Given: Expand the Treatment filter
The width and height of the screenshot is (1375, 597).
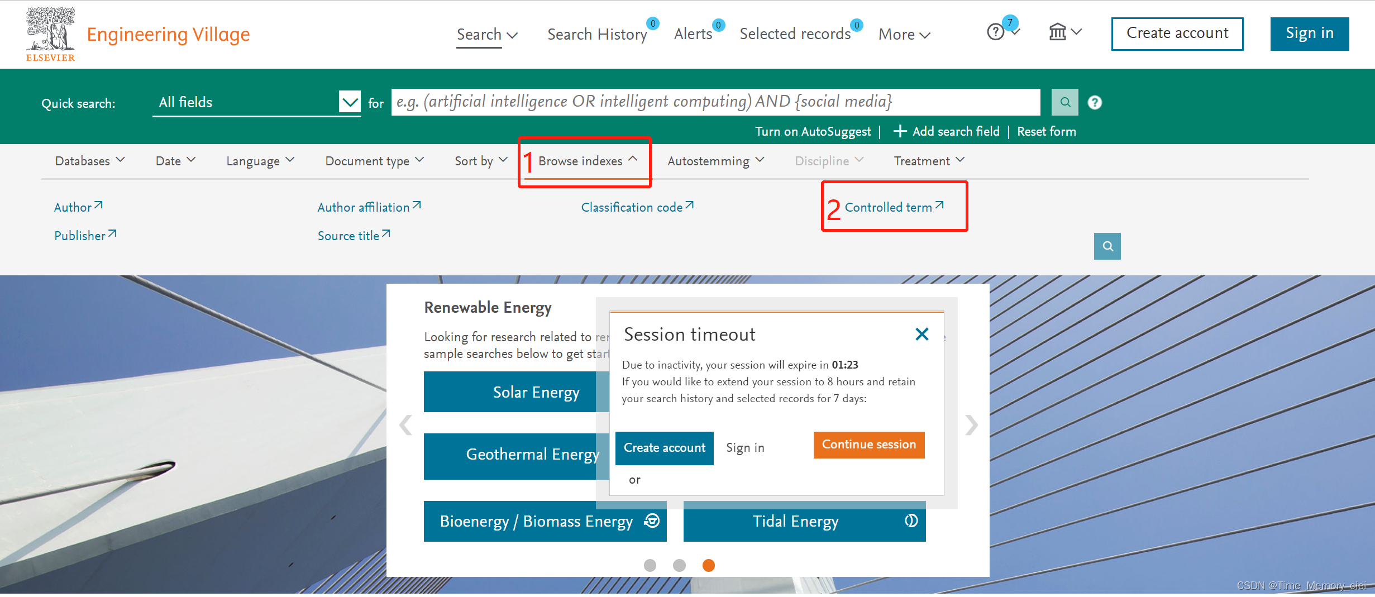Looking at the screenshot, I should tap(929, 161).
